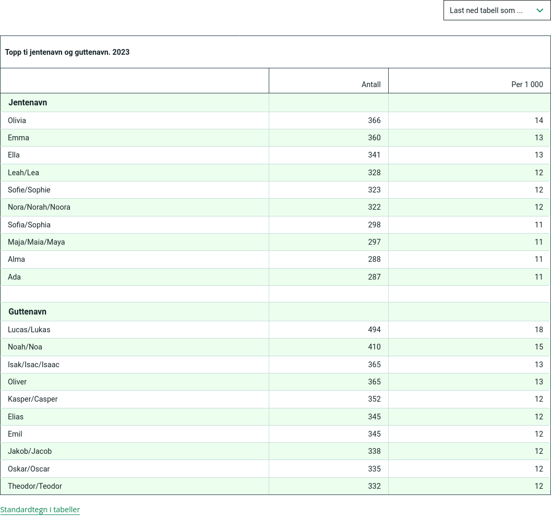The width and height of the screenshot is (551, 519).
Task: Click the name 'Isak/Isac/Isaac'
Action: pyautogui.click(x=34, y=365)
